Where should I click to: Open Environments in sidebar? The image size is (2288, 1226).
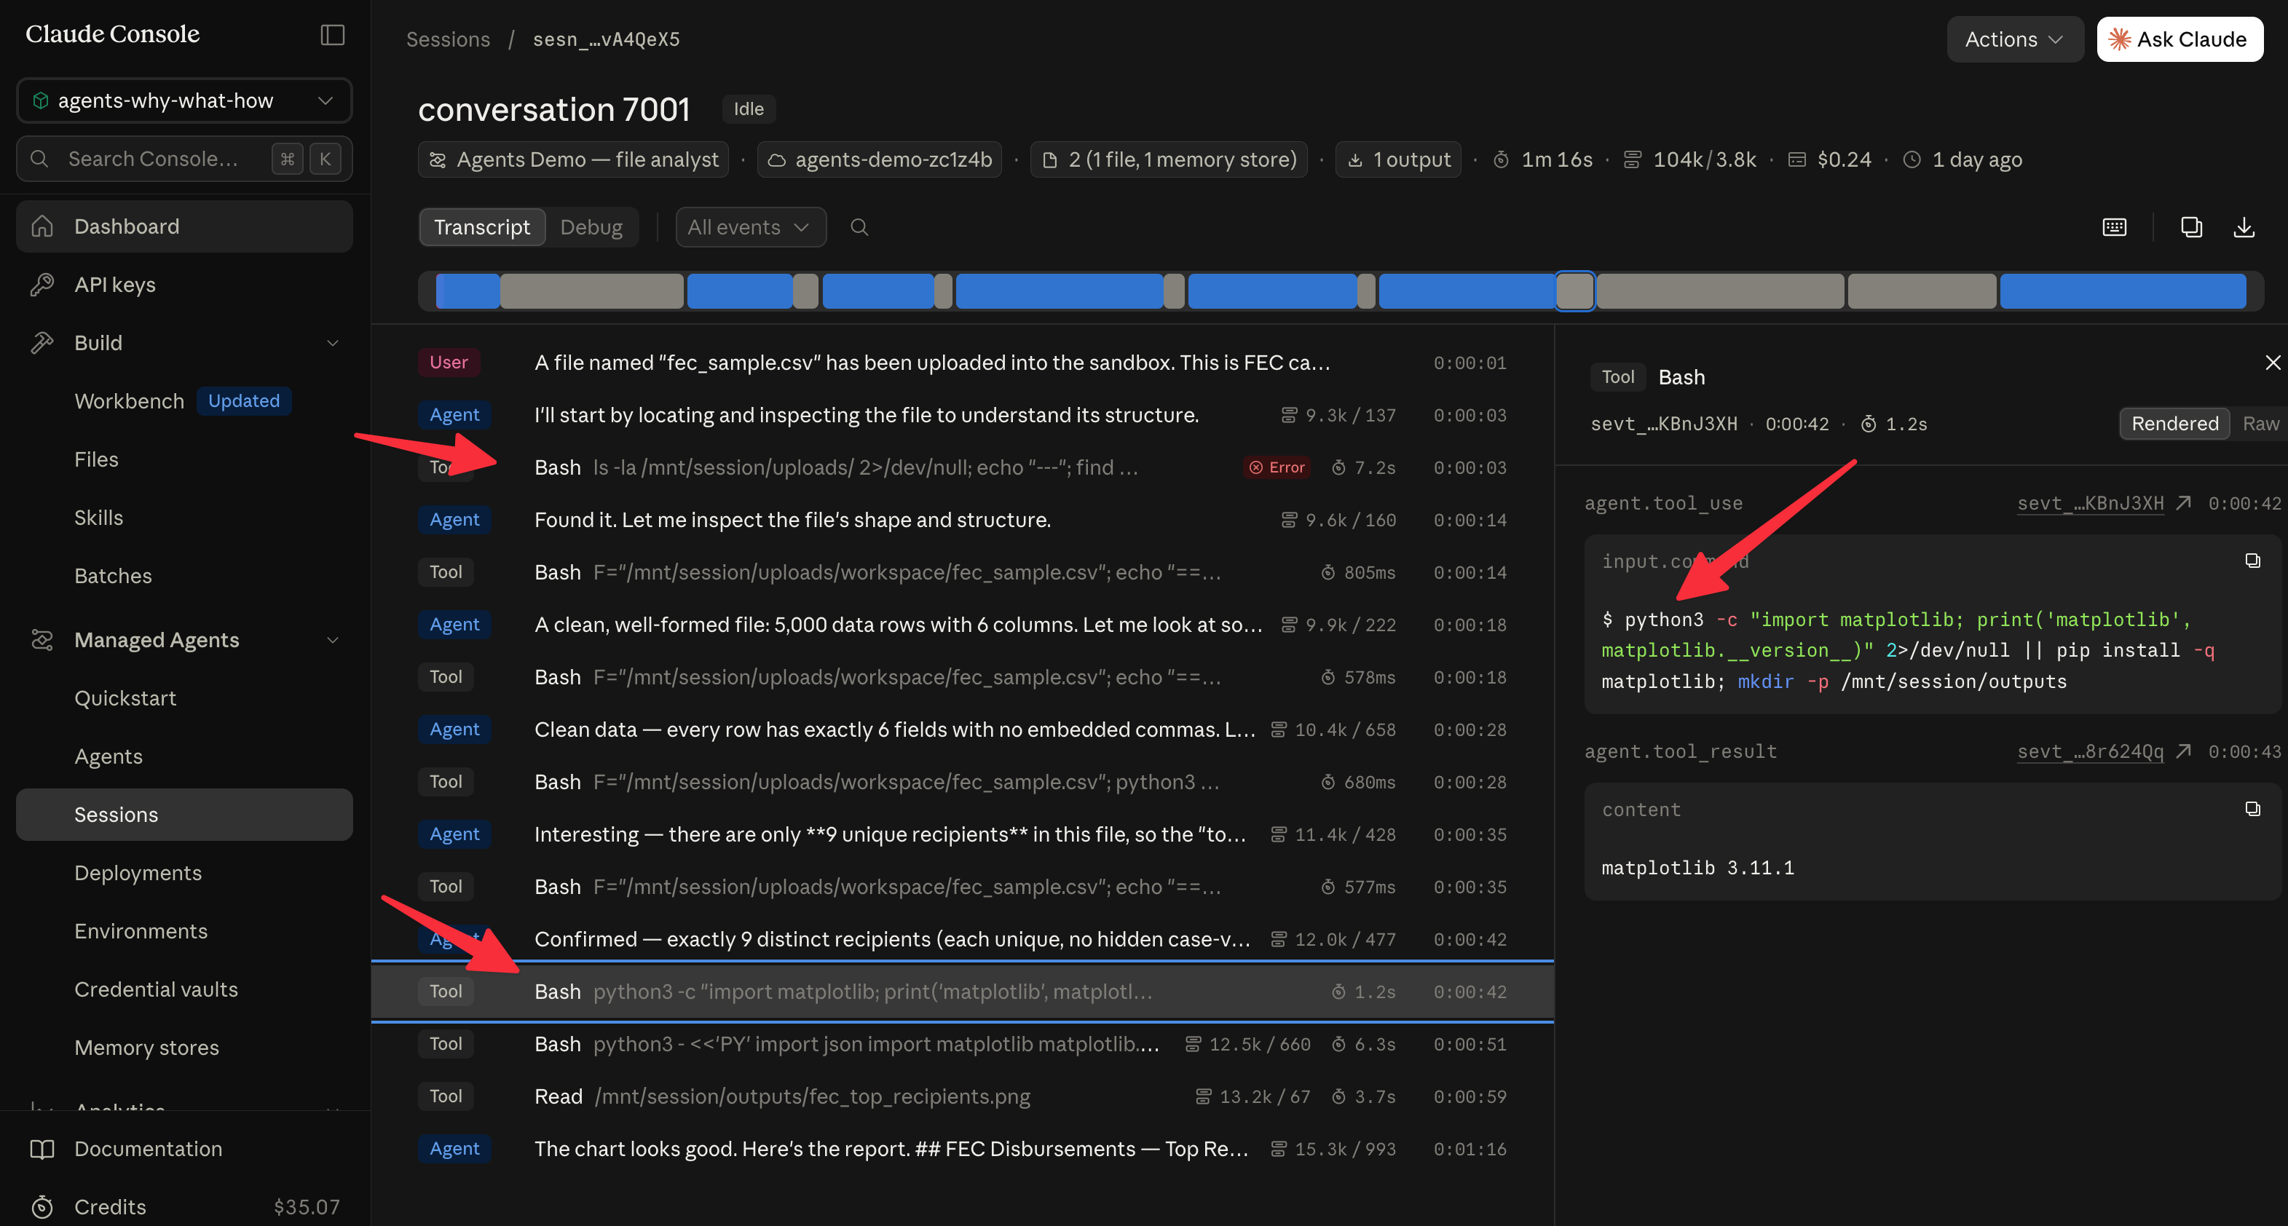click(x=141, y=930)
